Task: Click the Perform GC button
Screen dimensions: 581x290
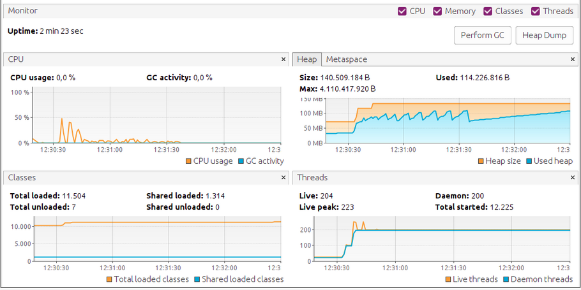Action: pos(482,35)
